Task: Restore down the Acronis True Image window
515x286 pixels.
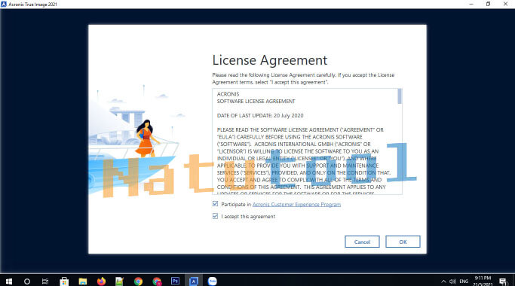Action: pyautogui.click(x=488, y=4)
